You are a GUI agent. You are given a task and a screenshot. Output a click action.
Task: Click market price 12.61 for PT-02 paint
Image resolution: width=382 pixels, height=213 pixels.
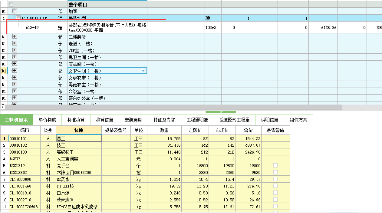pos(222,206)
